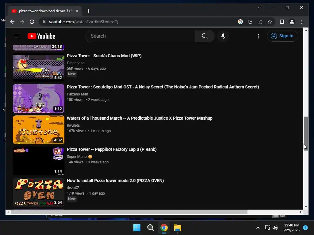Click the Peppibot Factory Lap 3 thumbnail
Viewport: 314px width, 235px height.
pos(39,161)
